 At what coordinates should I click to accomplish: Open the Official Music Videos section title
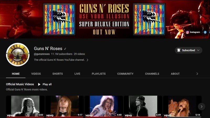(20, 84)
